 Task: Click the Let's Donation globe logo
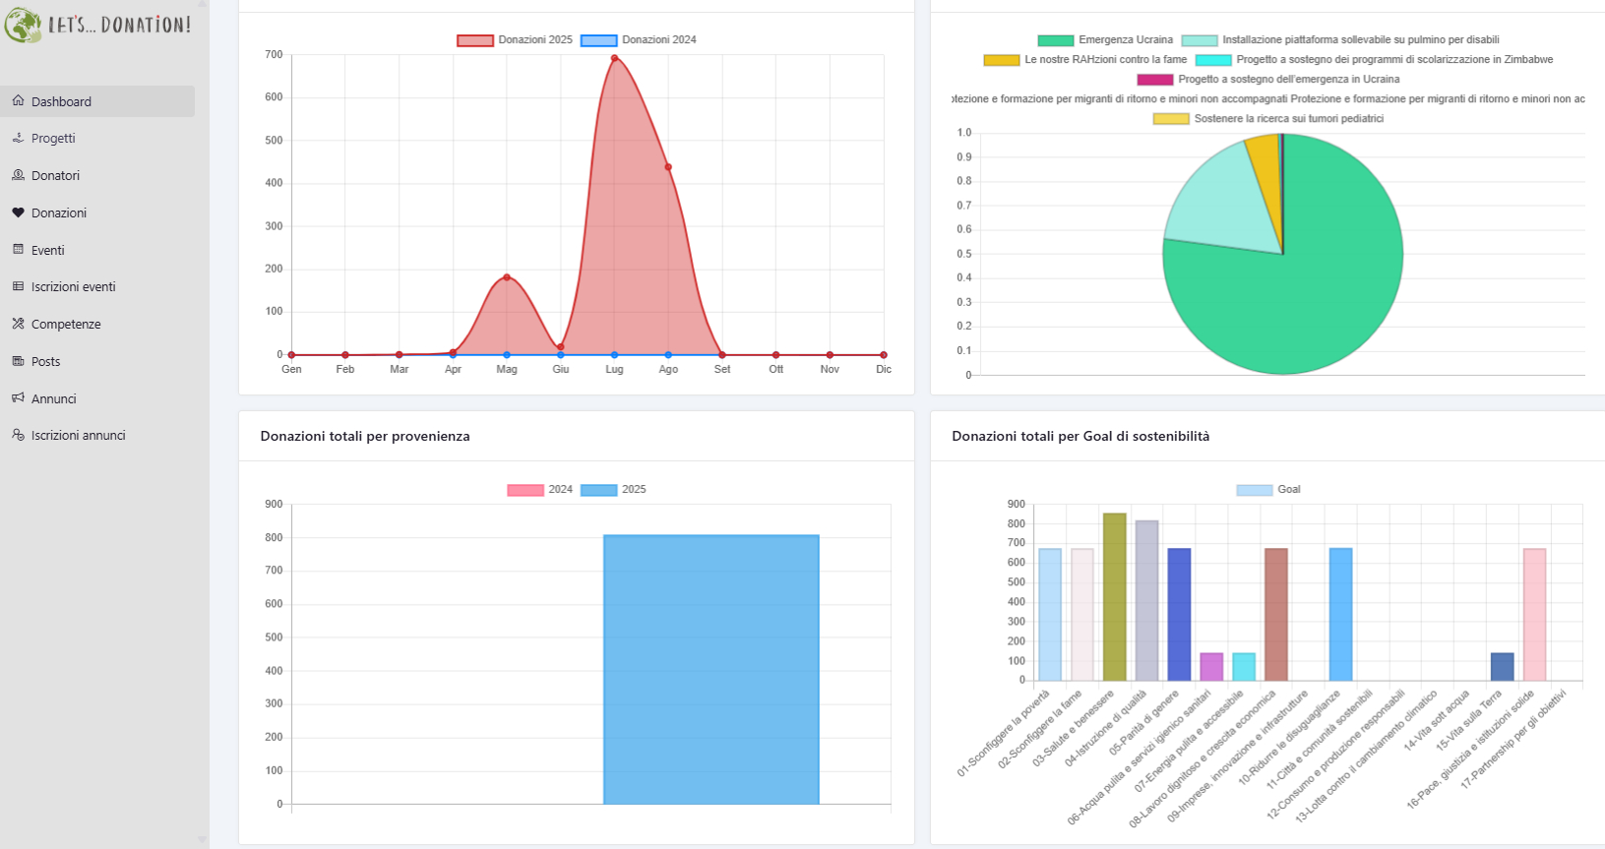click(x=22, y=26)
